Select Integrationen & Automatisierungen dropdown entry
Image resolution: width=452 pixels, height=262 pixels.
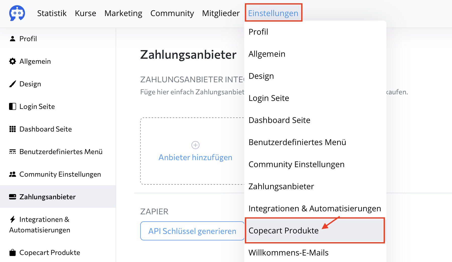(314, 208)
